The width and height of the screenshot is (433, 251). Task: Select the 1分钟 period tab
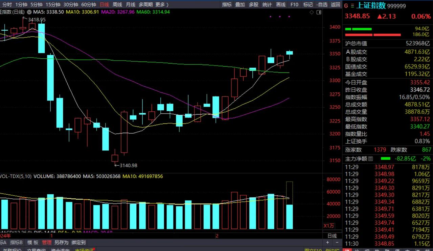tap(21, 4)
